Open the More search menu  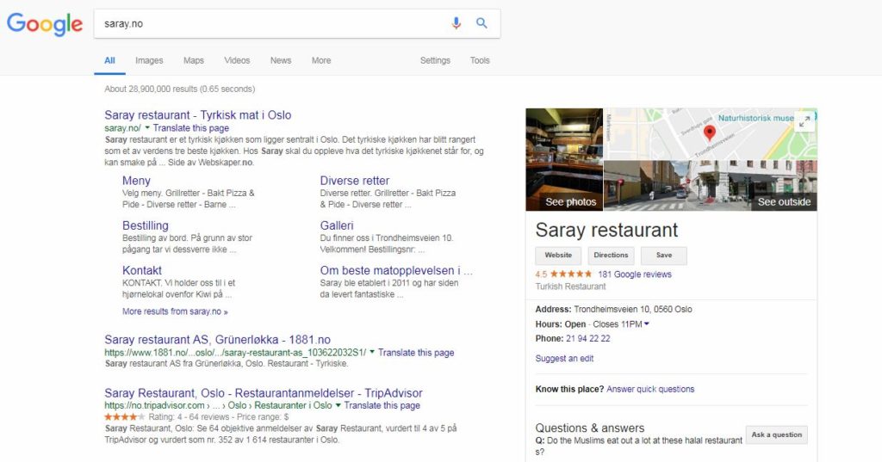[x=321, y=61]
